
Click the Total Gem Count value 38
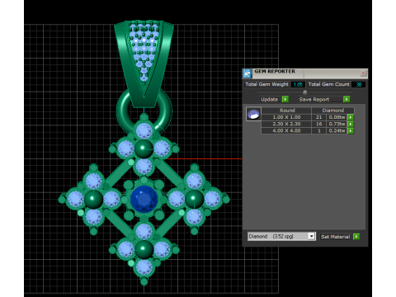[x=359, y=84]
